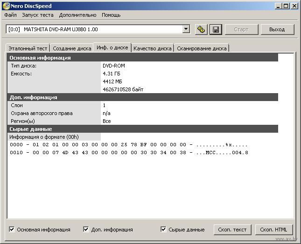Screen dimensions: 301x244
Task: Select the Инф. о диске tab
Action: (112, 47)
